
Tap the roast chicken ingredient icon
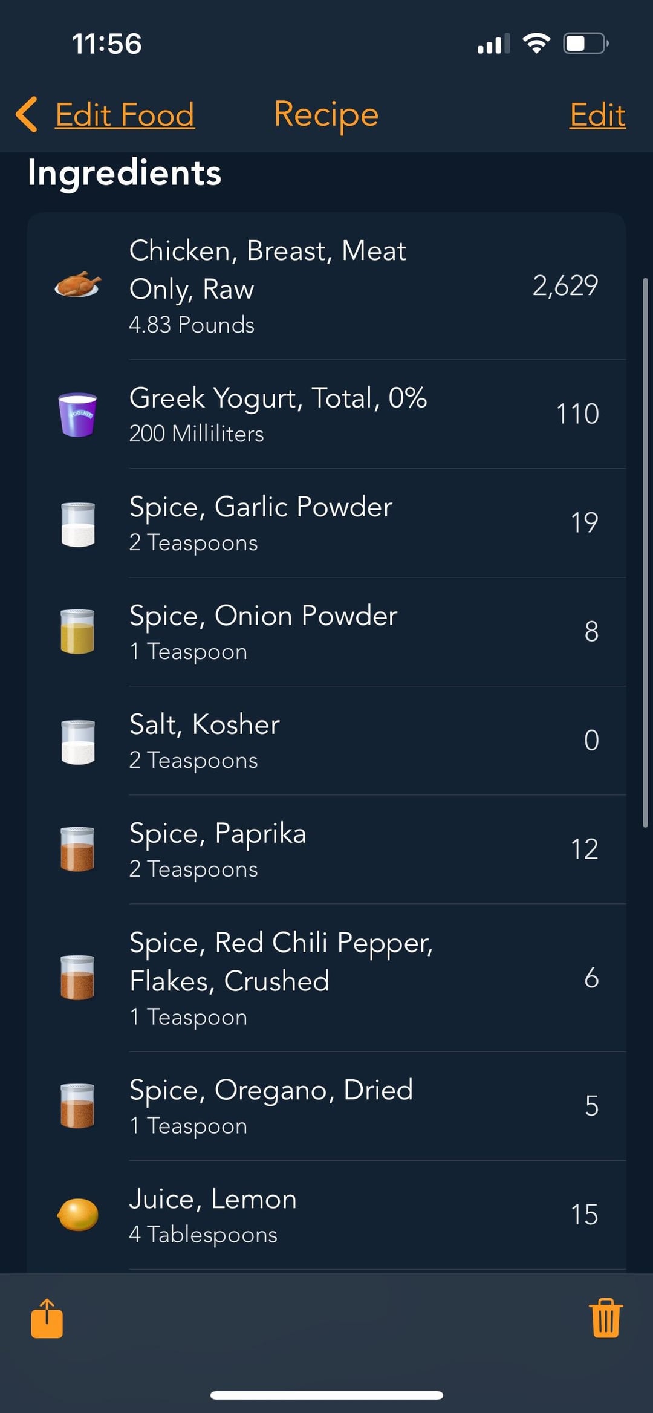click(78, 284)
